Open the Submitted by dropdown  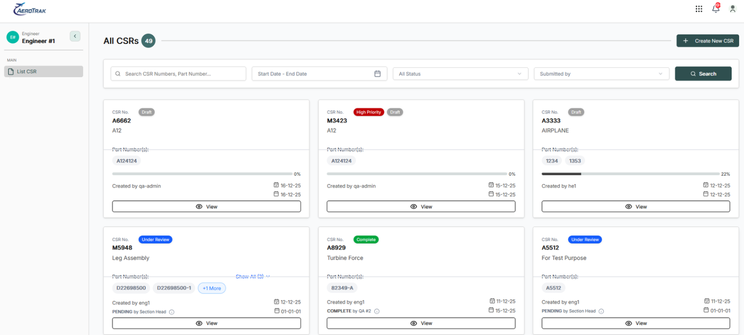[601, 74]
